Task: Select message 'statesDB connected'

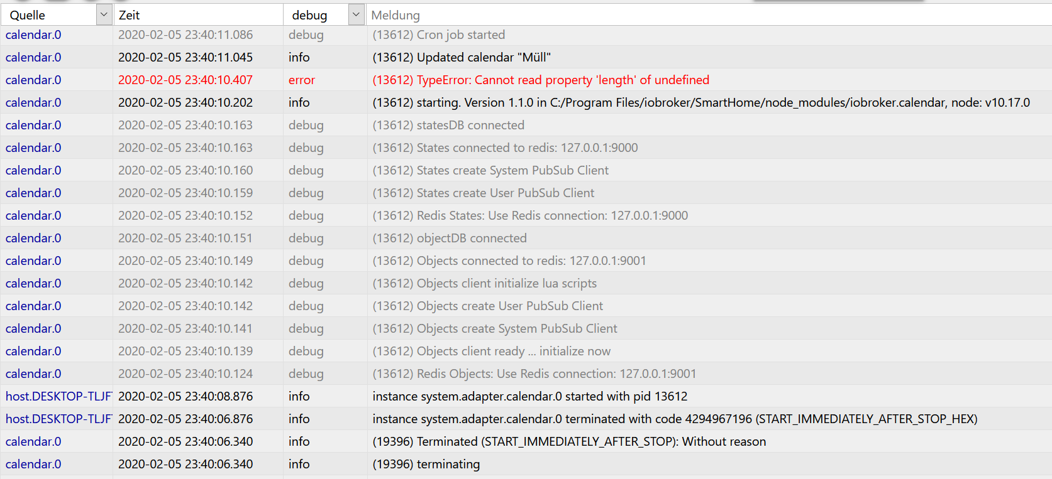Action: click(448, 125)
